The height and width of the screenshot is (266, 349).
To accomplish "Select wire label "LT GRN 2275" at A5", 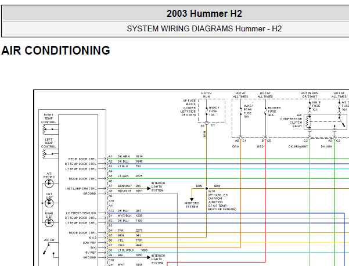I will click(x=130, y=176).
